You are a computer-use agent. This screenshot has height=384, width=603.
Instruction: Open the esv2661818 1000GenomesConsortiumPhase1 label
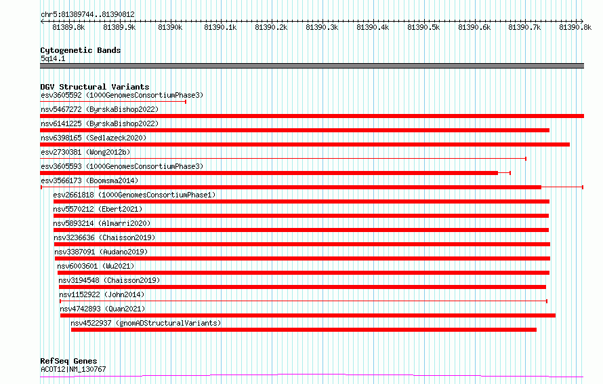point(134,195)
